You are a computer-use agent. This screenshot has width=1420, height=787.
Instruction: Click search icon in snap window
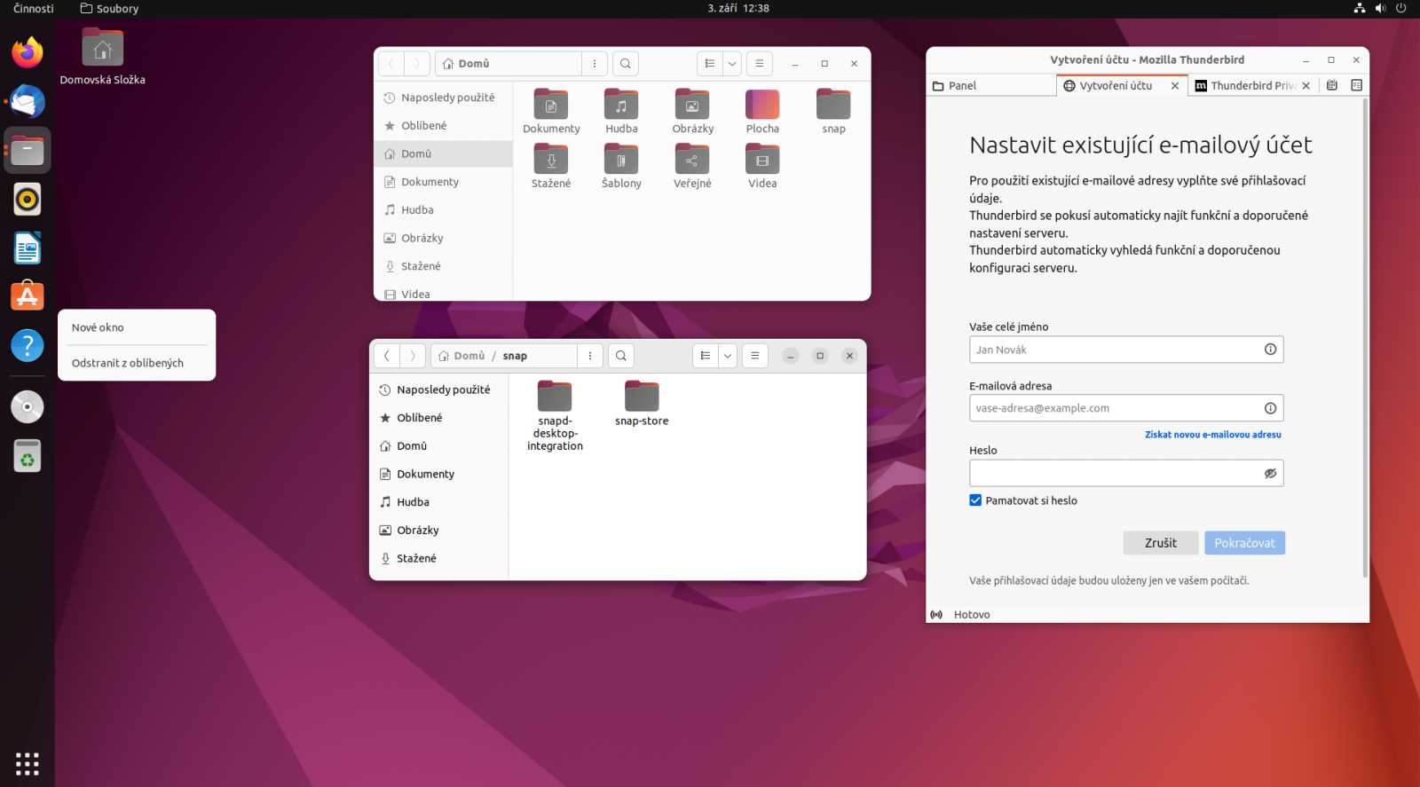[x=621, y=356]
